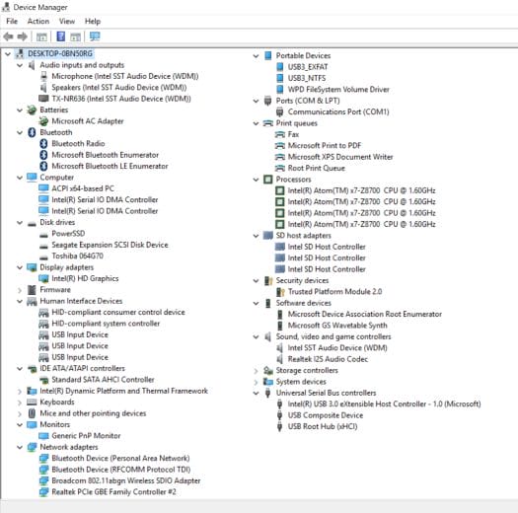Select Seagate Expansion SCSI Disk Device
This screenshot has height=513, width=518.
pos(110,245)
